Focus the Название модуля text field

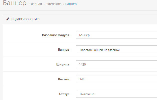coord(116,35)
